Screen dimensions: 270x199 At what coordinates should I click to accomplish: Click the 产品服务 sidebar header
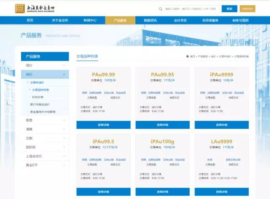click(x=45, y=56)
